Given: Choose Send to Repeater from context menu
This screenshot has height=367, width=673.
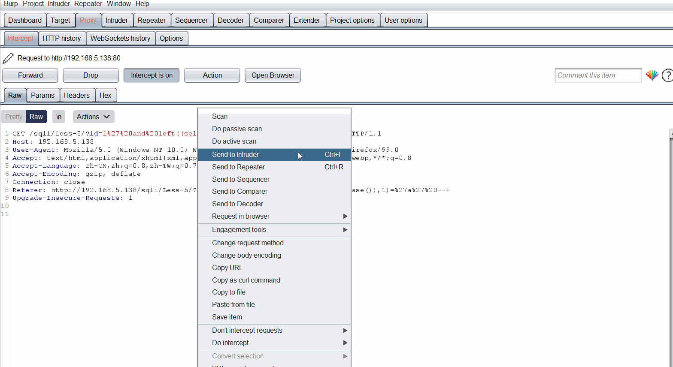Looking at the screenshot, I should (x=274, y=167).
